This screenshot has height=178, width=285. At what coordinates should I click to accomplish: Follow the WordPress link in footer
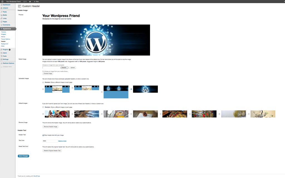pyautogui.click(x=36, y=176)
